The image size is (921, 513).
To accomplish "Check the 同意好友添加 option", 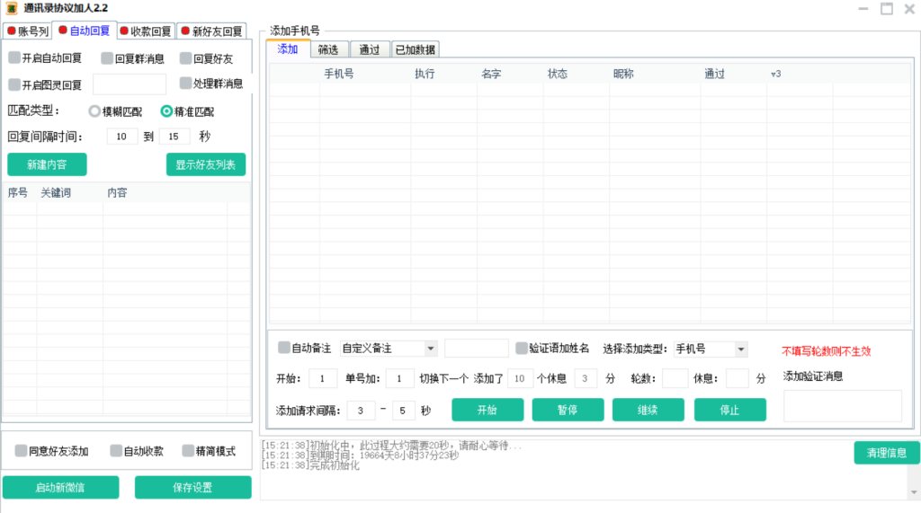I will [21, 451].
